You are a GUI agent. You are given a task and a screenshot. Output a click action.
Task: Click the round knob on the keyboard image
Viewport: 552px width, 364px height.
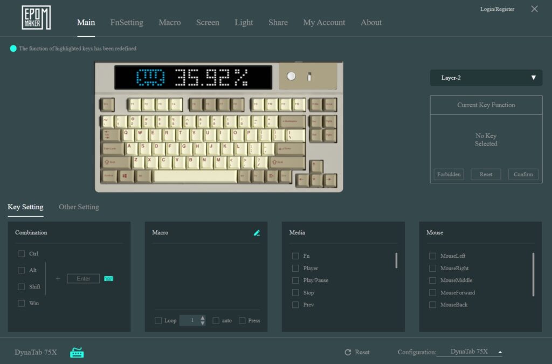[292, 77]
